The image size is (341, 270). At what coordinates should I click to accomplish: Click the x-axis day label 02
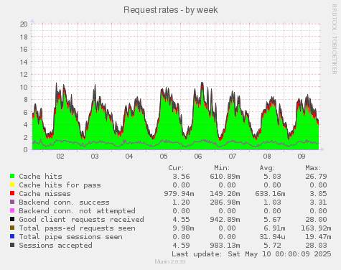pyautogui.click(x=60, y=157)
